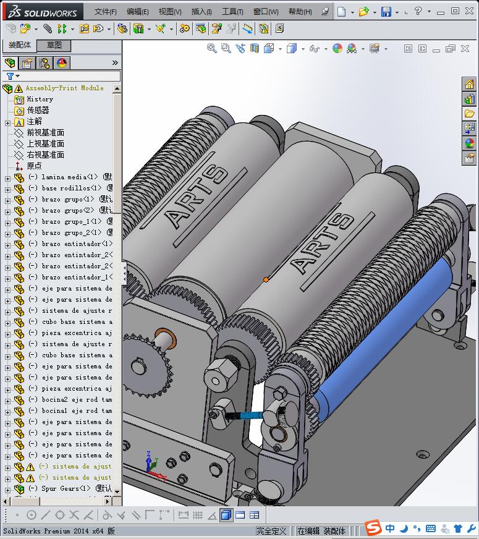Open the FeatureManager design tree tab

tap(10, 63)
